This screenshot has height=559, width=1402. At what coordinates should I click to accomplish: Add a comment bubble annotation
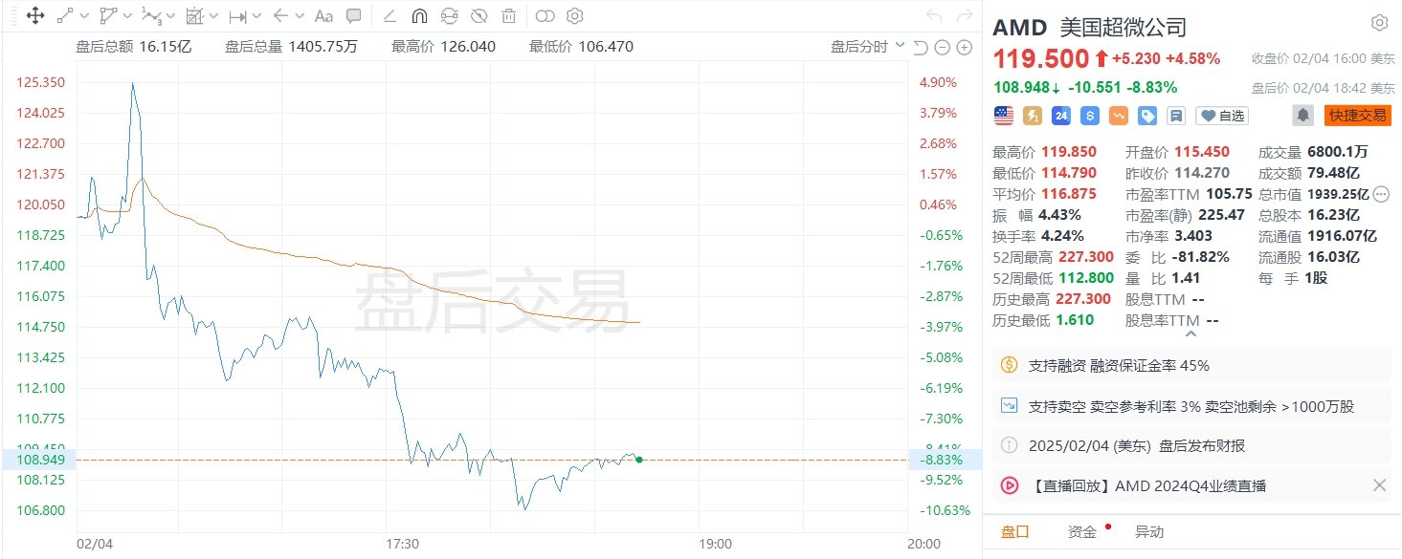tap(354, 16)
